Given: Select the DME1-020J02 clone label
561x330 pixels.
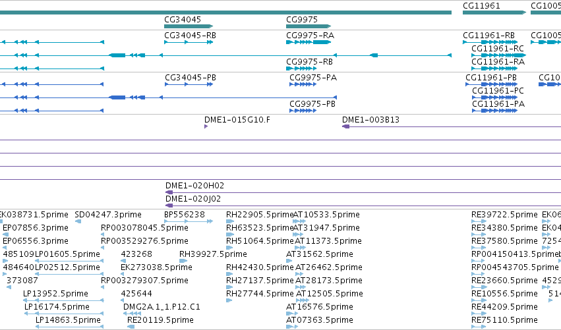Looking at the screenshot, I should tap(193, 199).
